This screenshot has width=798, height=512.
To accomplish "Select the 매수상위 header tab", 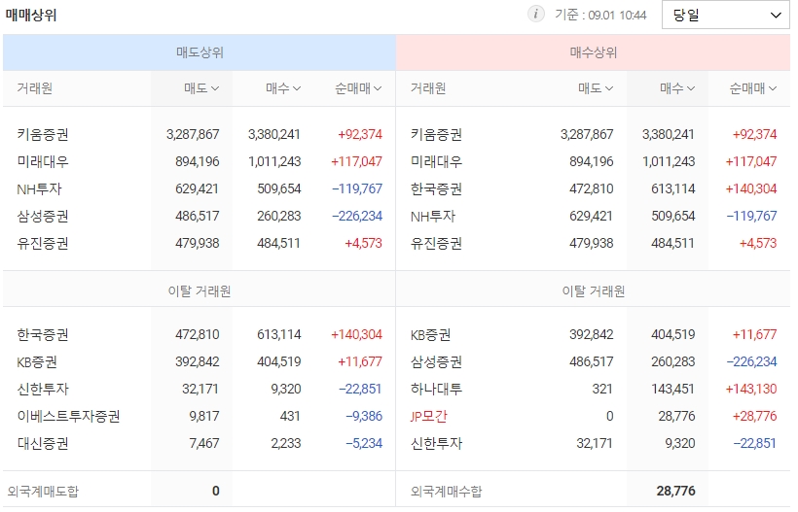I will (x=593, y=52).
